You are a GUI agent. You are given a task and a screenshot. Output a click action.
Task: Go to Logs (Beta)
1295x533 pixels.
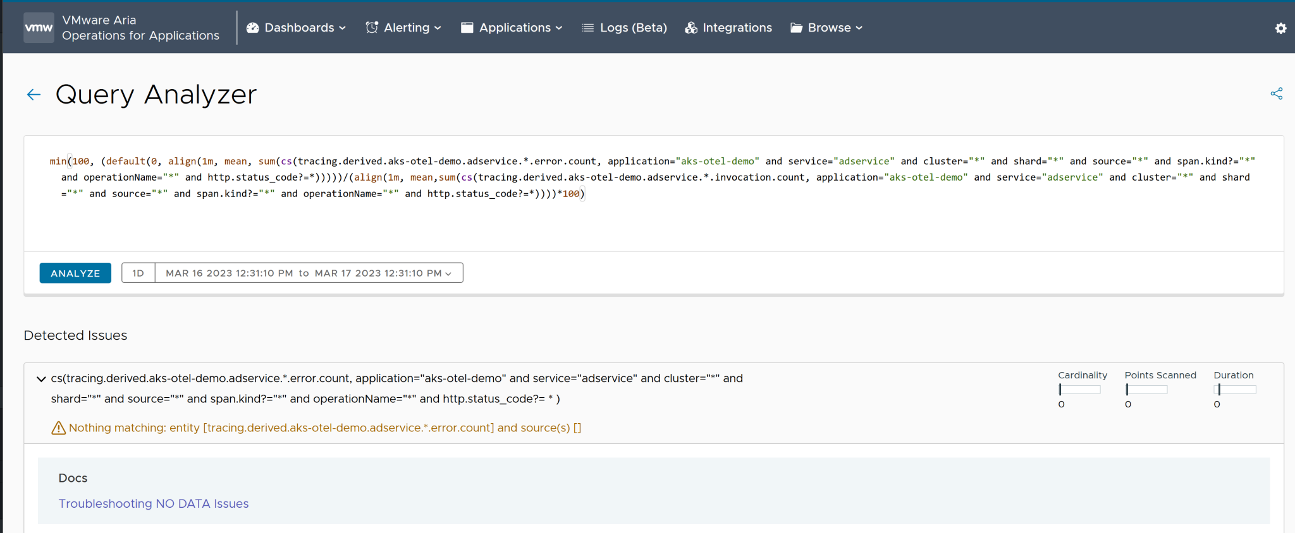[633, 28]
